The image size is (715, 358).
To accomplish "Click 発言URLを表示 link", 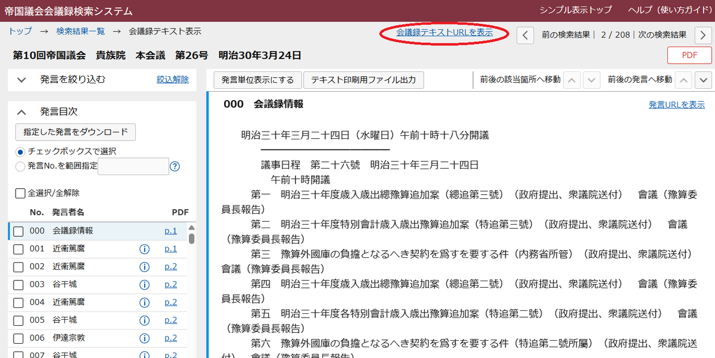I will (677, 105).
